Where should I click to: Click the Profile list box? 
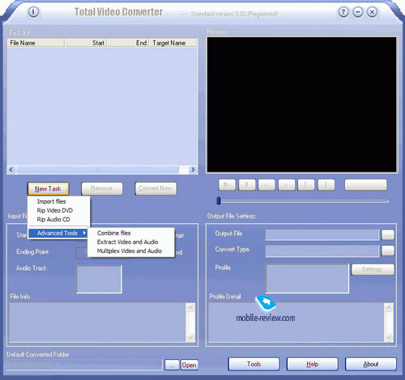(x=307, y=278)
